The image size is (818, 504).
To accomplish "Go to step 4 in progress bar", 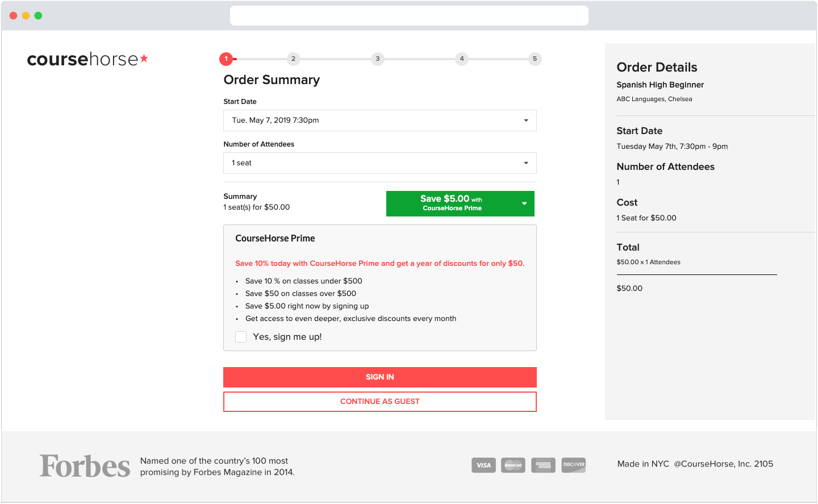I will pyautogui.click(x=462, y=59).
